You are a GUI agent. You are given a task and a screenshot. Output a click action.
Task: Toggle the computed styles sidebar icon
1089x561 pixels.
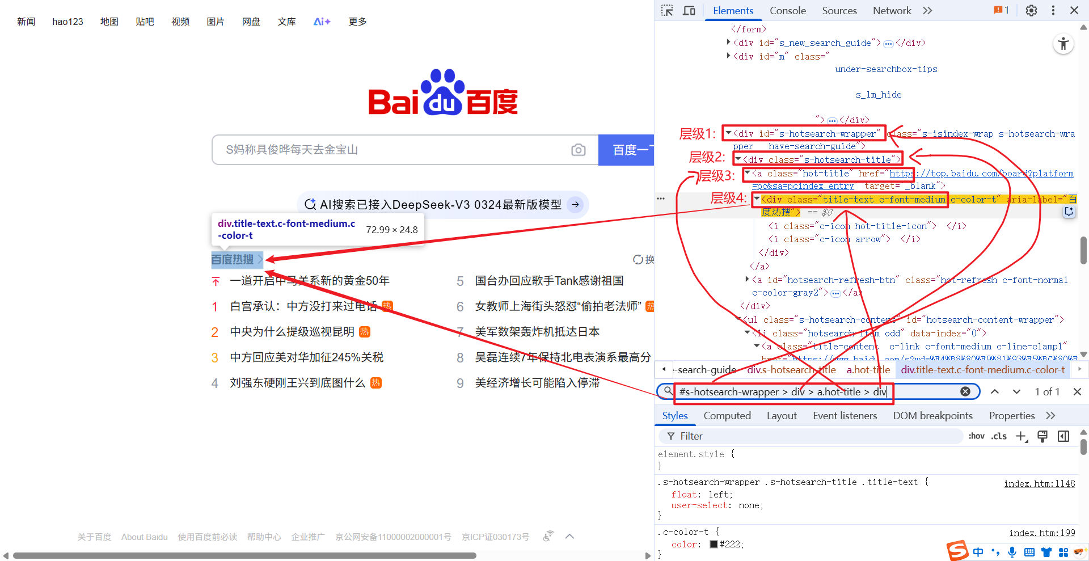click(x=1063, y=436)
